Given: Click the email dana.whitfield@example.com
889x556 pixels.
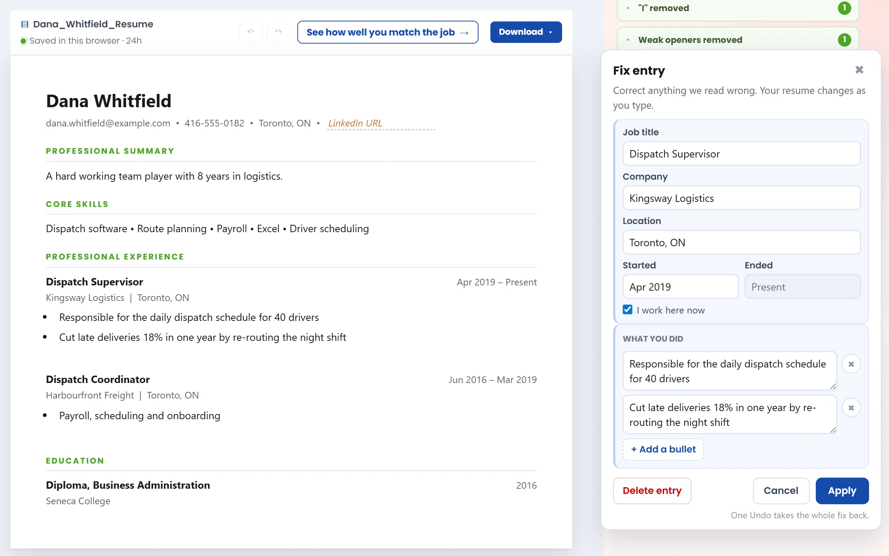Looking at the screenshot, I should tap(108, 123).
